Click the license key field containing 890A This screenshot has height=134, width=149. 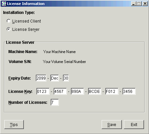point(77,91)
